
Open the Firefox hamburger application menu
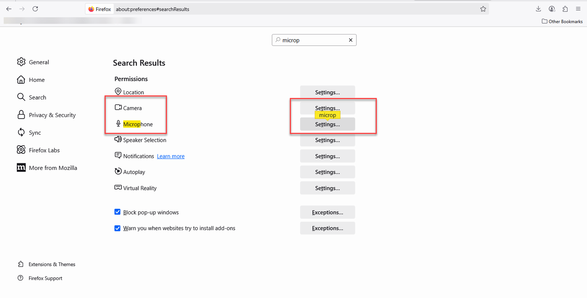pyautogui.click(x=578, y=9)
